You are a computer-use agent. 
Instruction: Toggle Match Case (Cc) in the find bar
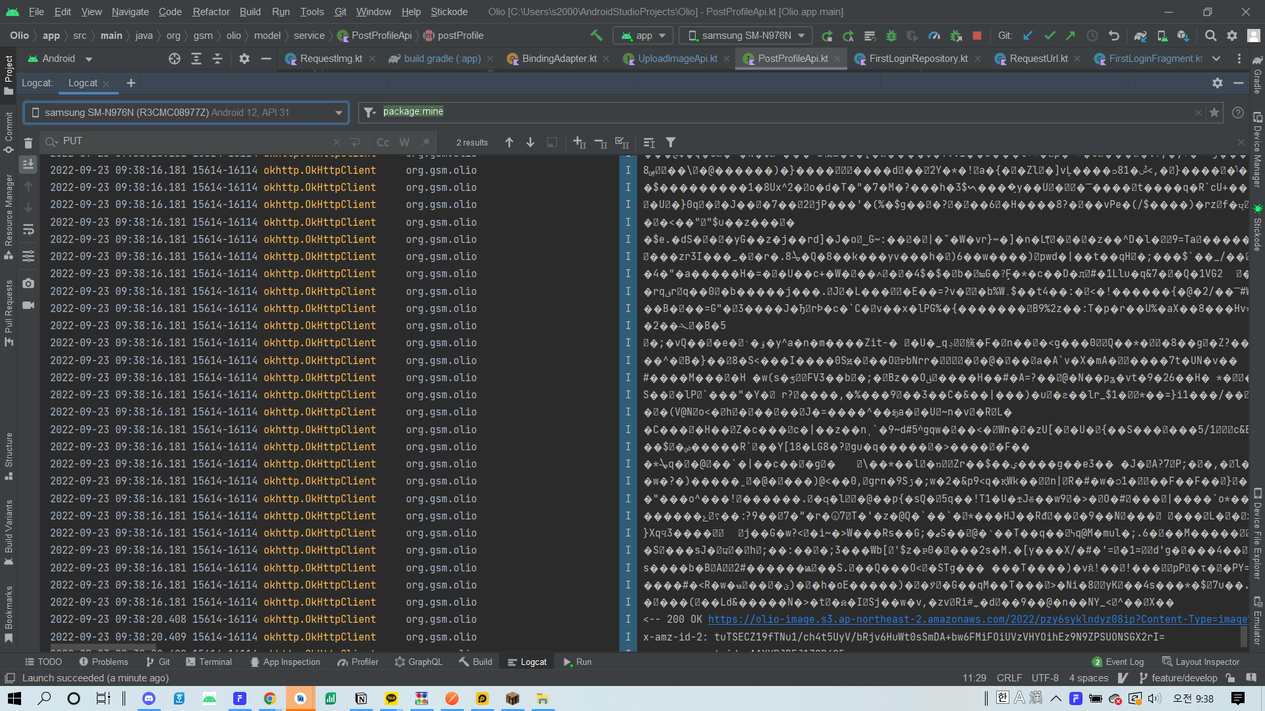[x=383, y=142]
